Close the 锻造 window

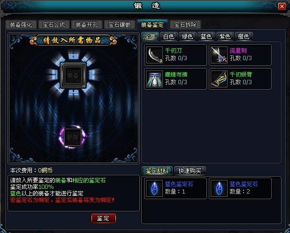(x=282, y=7)
